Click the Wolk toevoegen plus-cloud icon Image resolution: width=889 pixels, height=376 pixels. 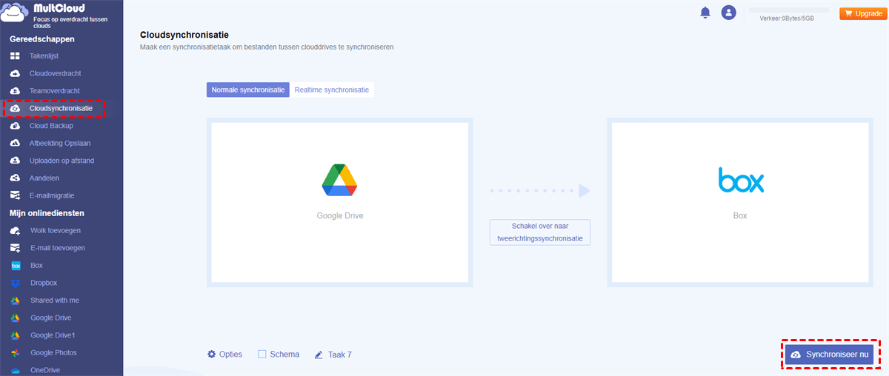point(15,231)
